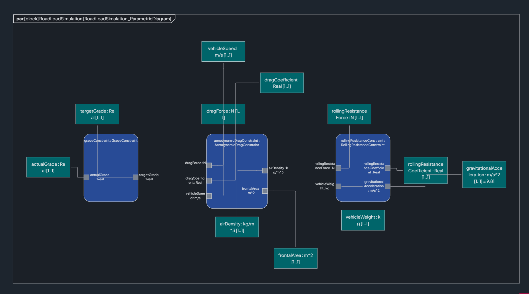Image resolution: width=529 pixels, height=294 pixels.
Task: Click the targetGrade port on gradeConstraint
Action: (x=136, y=177)
